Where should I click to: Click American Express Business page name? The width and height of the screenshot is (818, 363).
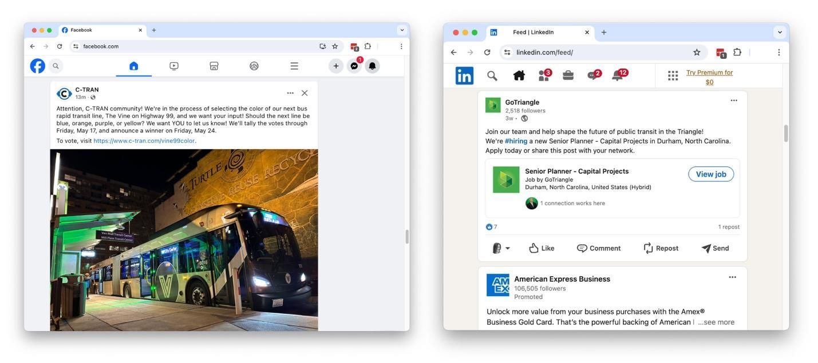click(562, 279)
